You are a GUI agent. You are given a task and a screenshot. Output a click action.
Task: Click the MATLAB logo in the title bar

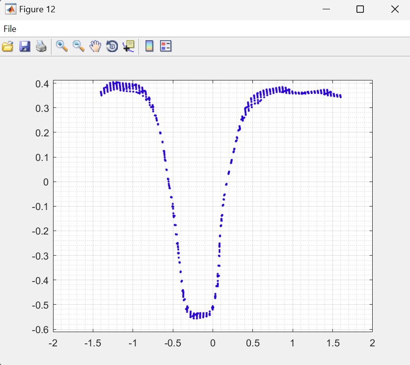pos(10,9)
